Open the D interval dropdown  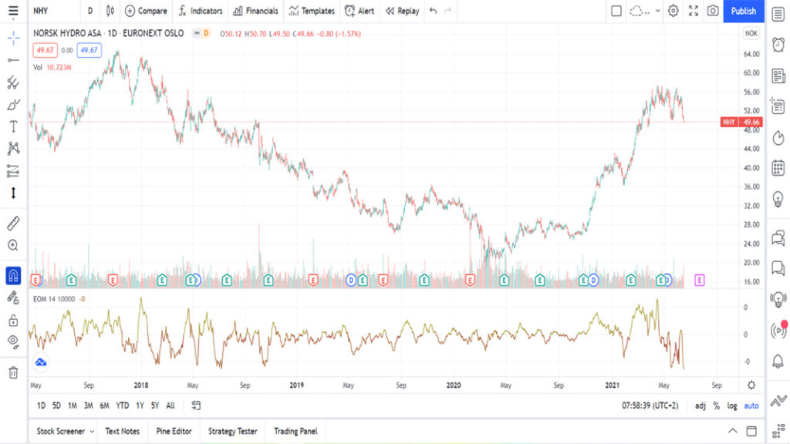90,11
